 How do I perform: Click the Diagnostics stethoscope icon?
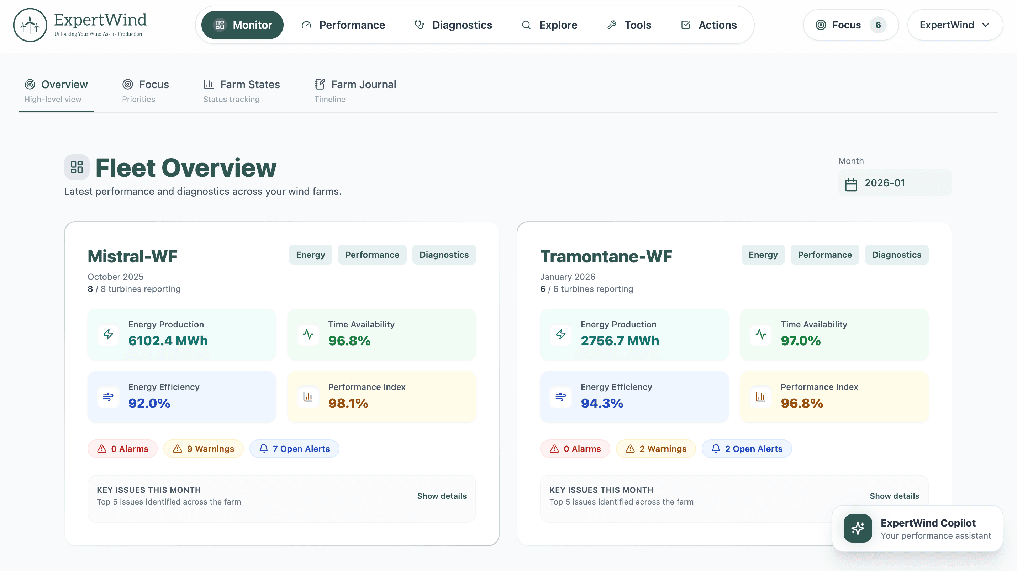click(x=419, y=25)
